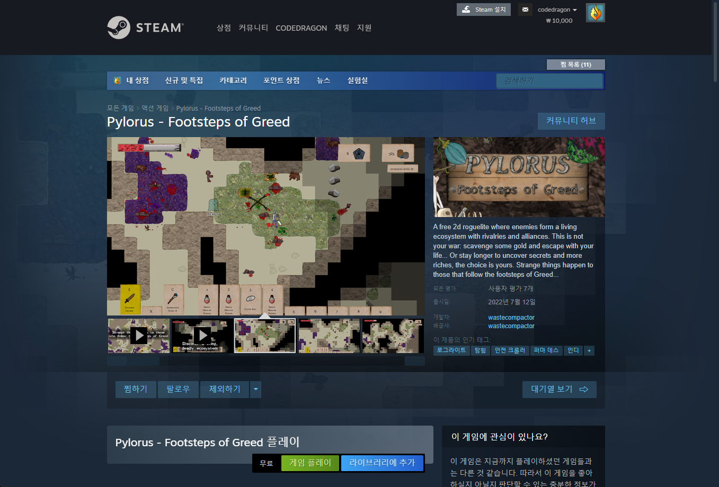Open the 채팅 menu item
The image size is (719, 487).
[x=342, y=28]
